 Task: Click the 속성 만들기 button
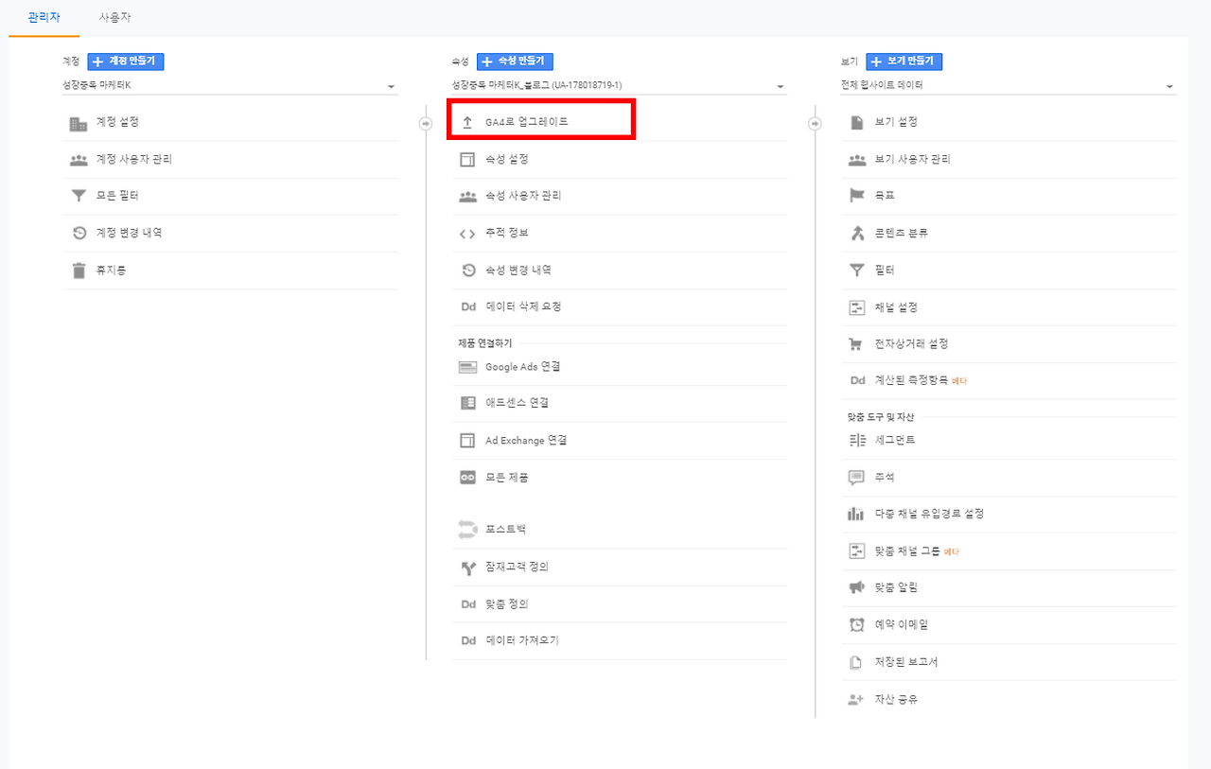click(x=516, y=61)
